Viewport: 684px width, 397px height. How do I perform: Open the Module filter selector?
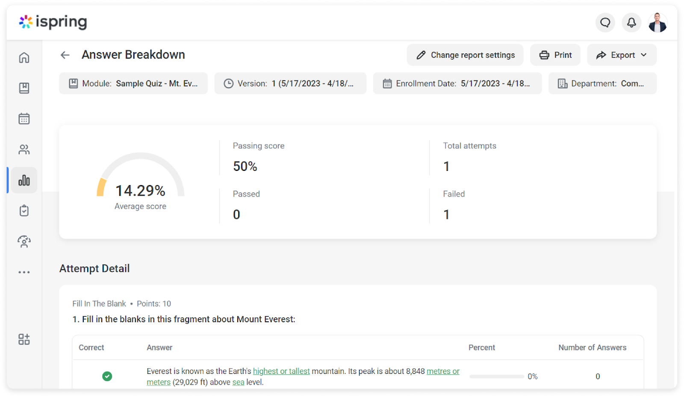click(133, 83)
